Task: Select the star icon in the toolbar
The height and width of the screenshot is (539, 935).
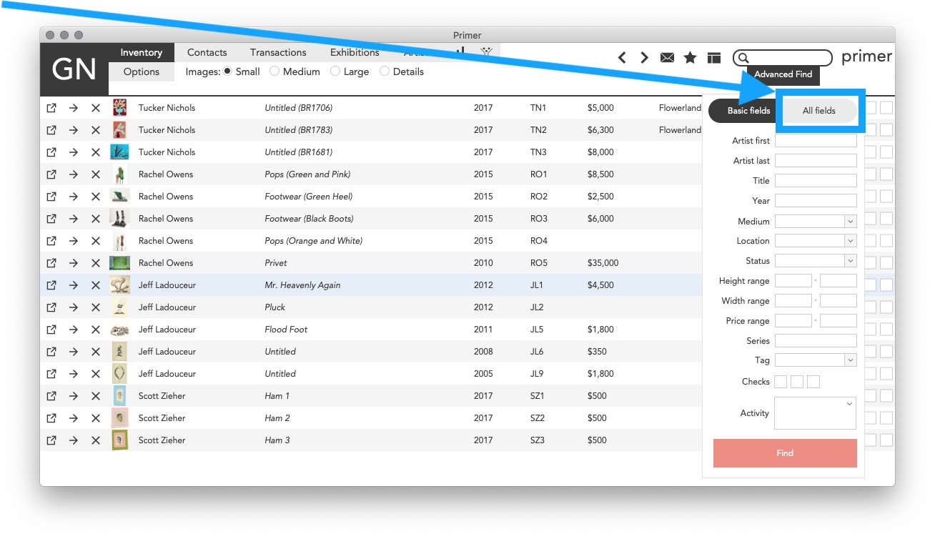Action: coord(690,57)
